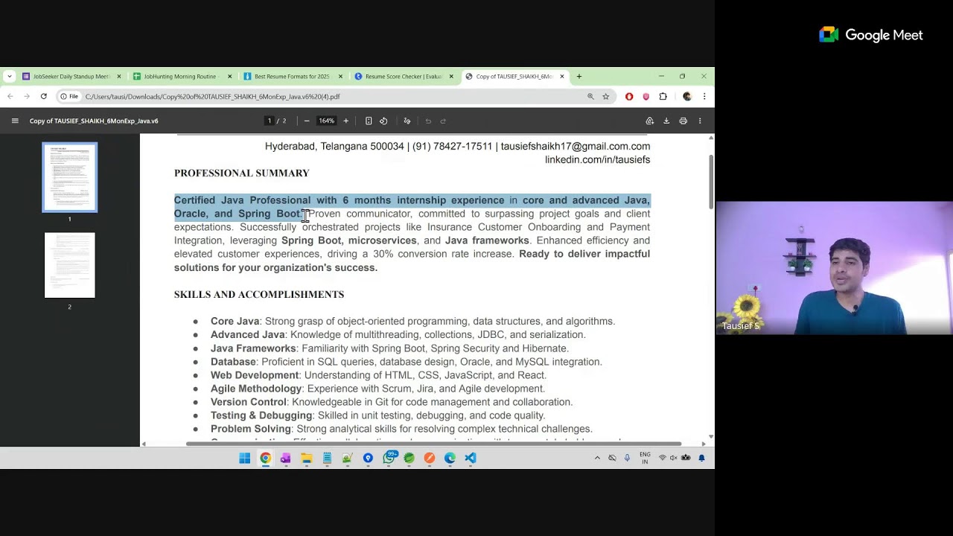Viewport: 953px width, 536px height.
Task: Click the 164% zoom level field
Action: (326, 121)
